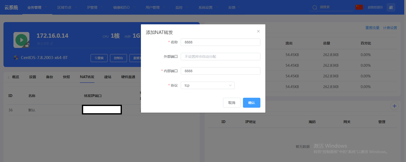
Task: Click the 重置流量 link
Action: pos(372,28)
